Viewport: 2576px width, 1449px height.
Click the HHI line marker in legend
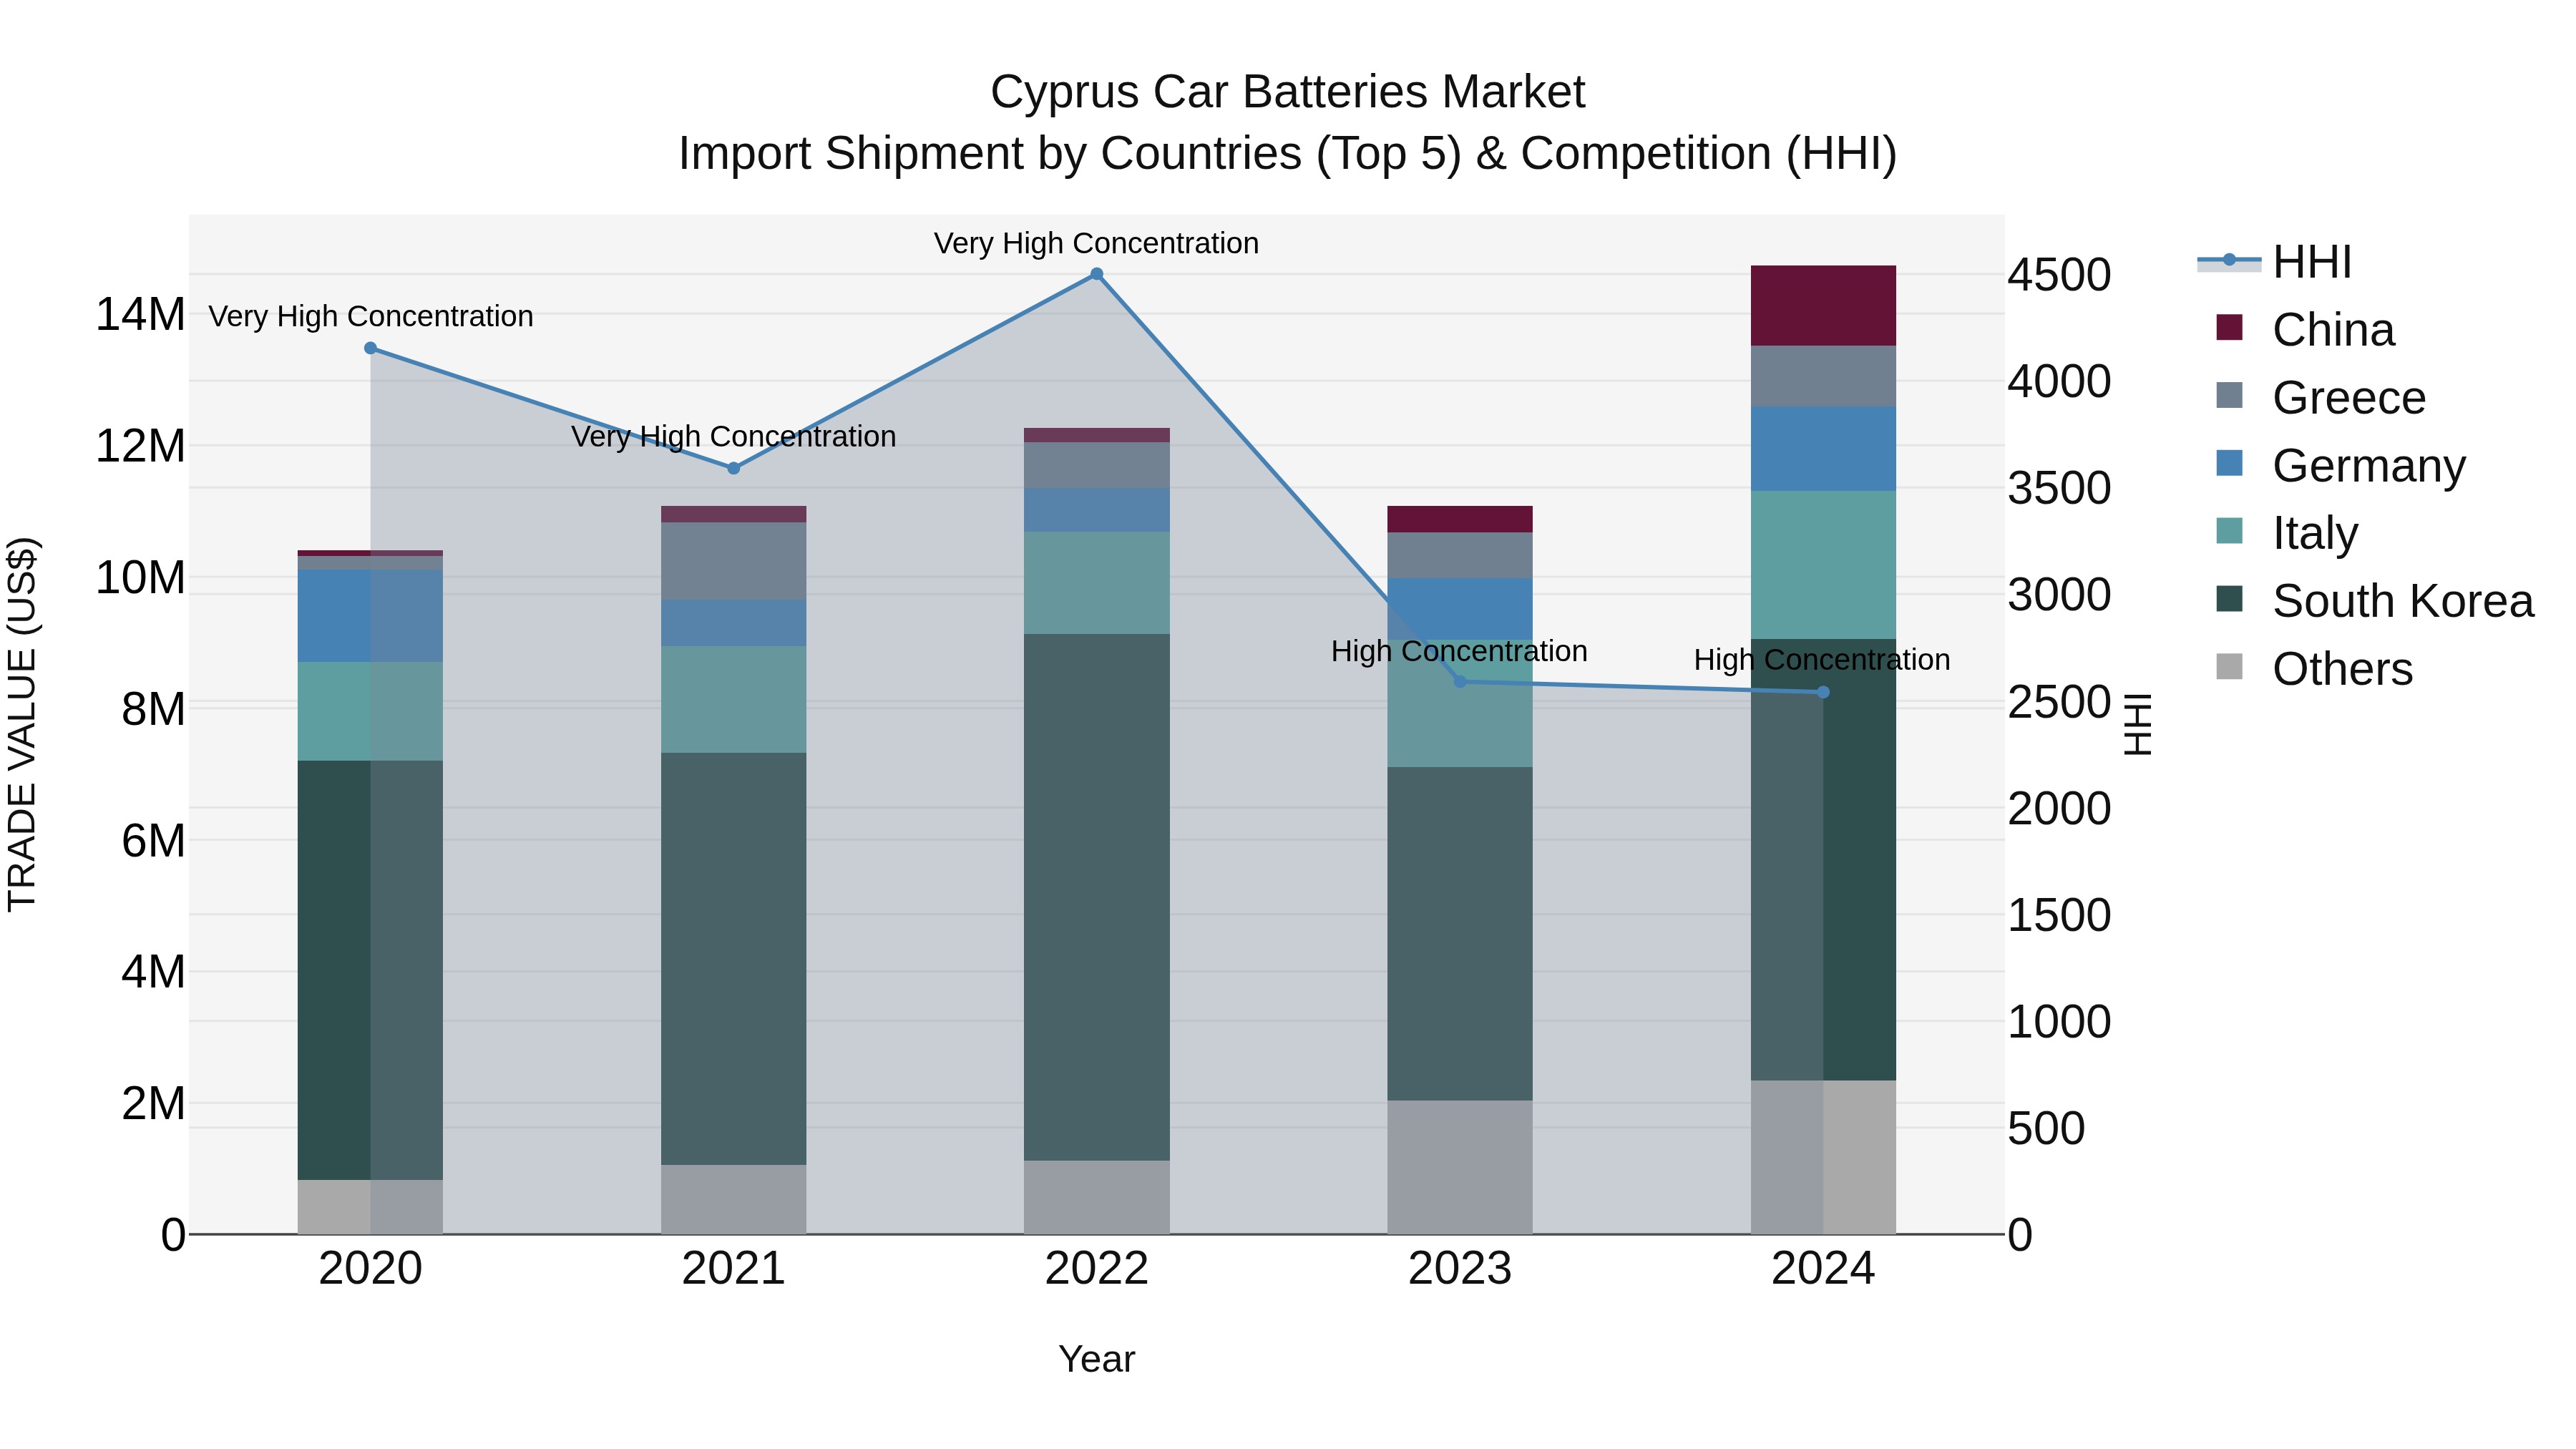(2229, 260)
